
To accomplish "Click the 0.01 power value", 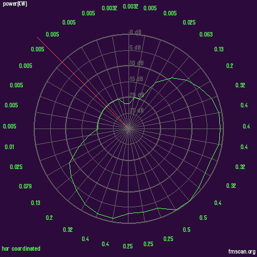I will [x=9, y=147].
